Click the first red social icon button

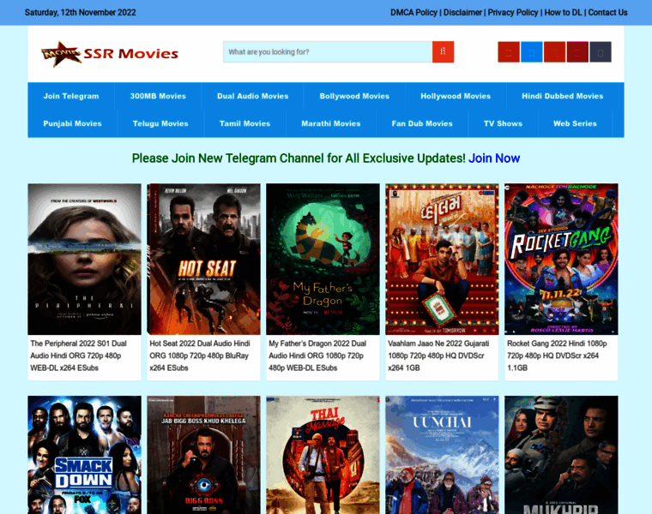point(509,52)
